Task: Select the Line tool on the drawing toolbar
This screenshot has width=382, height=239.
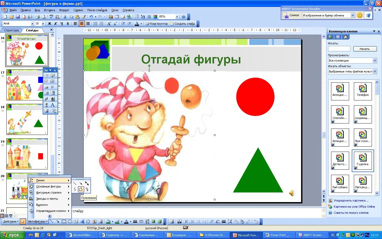Action: (x=52, y=221)
